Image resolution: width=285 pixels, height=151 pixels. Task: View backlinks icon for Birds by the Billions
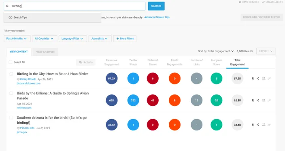click(269, 100)
